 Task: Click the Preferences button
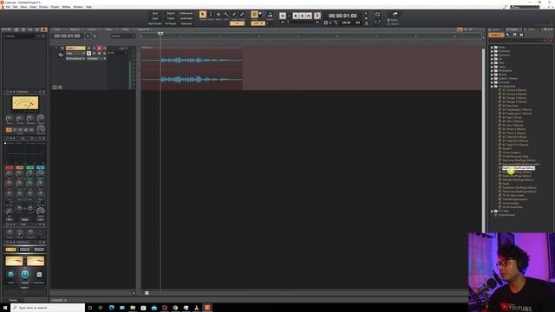[x=186, y=13]
